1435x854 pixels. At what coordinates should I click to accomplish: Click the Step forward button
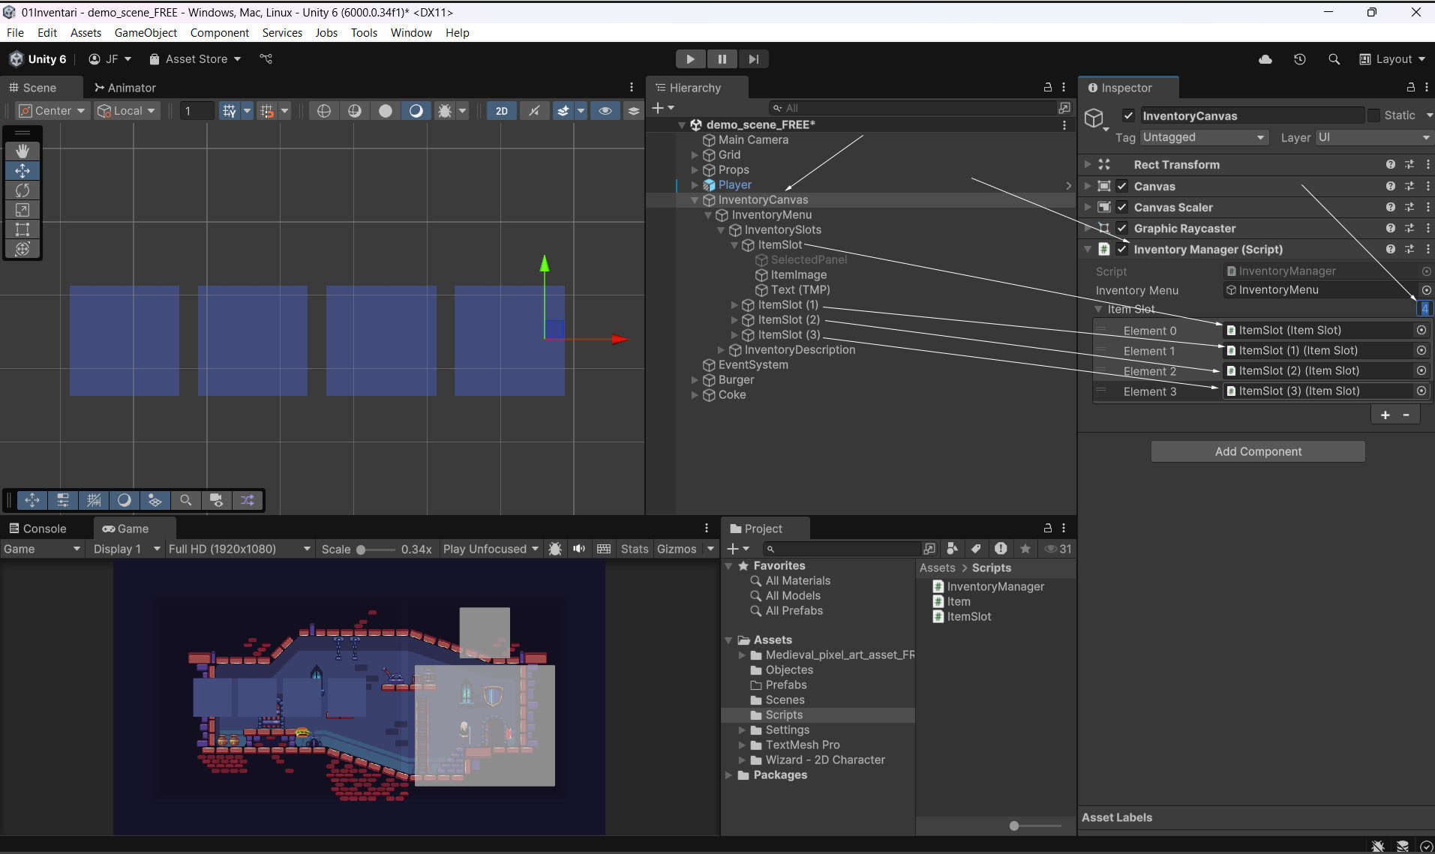coord(753,59)
